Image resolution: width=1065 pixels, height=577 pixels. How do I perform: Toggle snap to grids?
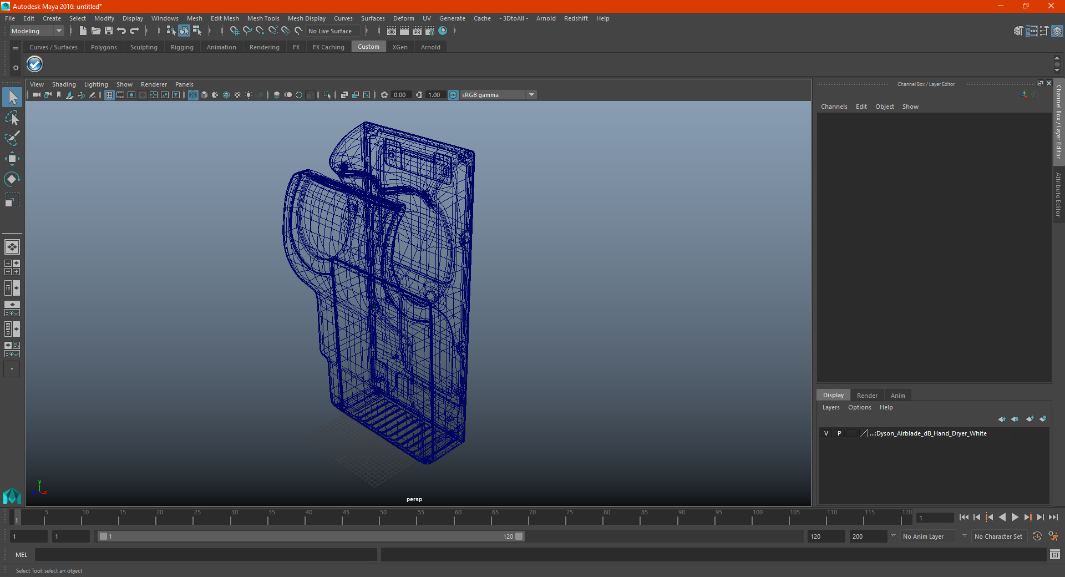pyautogui.click(x=235, y=31)
